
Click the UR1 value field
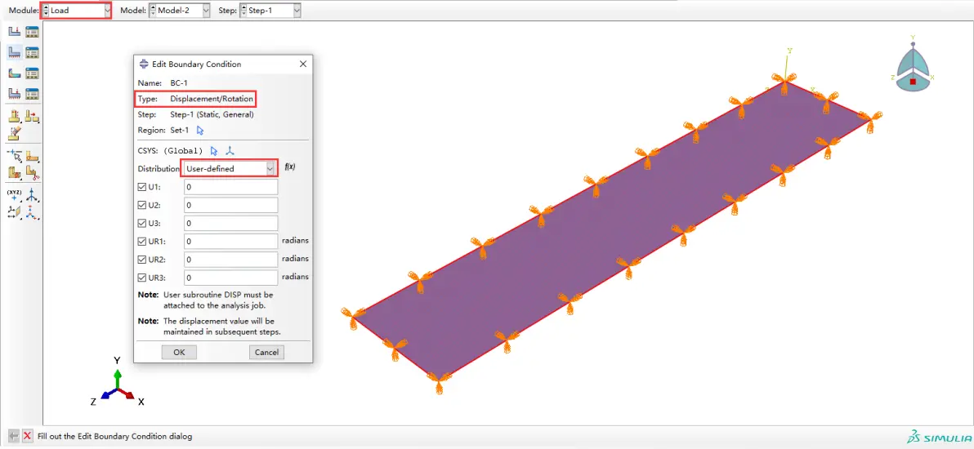(x=230, y=241)
